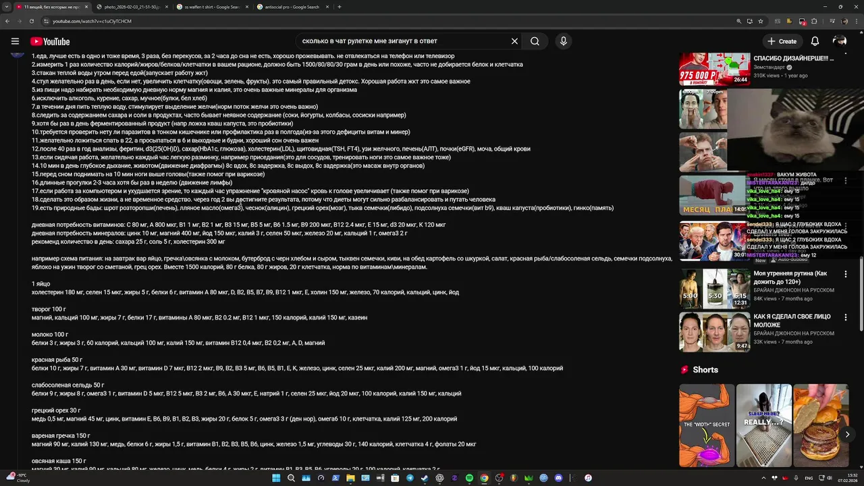Open the YouTube guide hamburger menu
Image resolution: width=864 pixels, height=486 pixels.
15,41
